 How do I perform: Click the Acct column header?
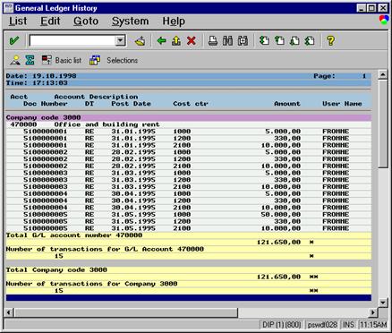pos(19,97)
